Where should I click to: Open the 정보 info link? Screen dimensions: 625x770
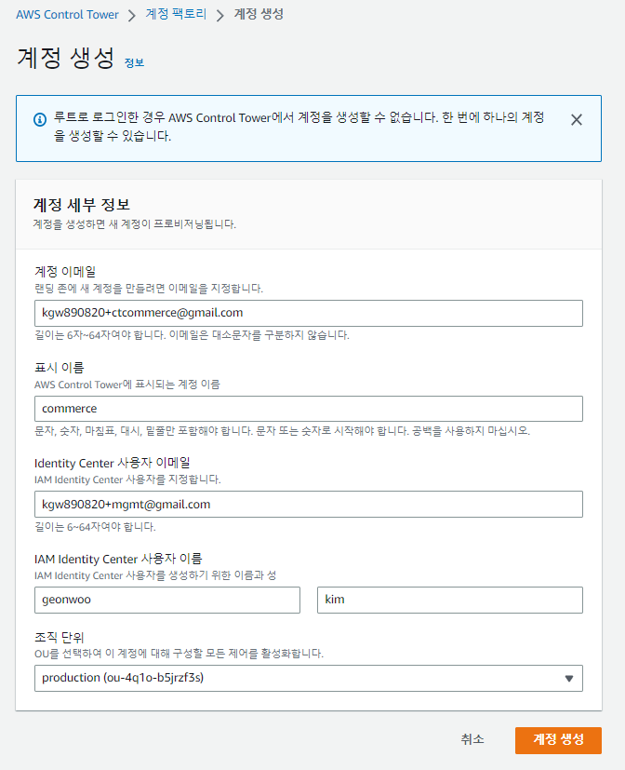[134, 63]
